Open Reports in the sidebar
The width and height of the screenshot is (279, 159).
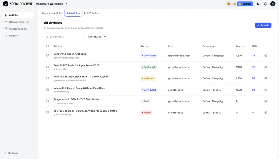(x=18, y=36)
